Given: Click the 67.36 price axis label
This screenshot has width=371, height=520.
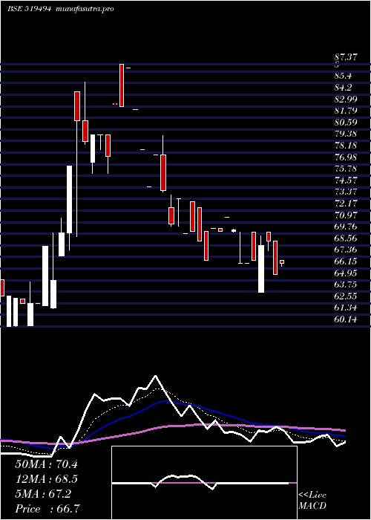Looking at the screenshot, I should point(346,250).
